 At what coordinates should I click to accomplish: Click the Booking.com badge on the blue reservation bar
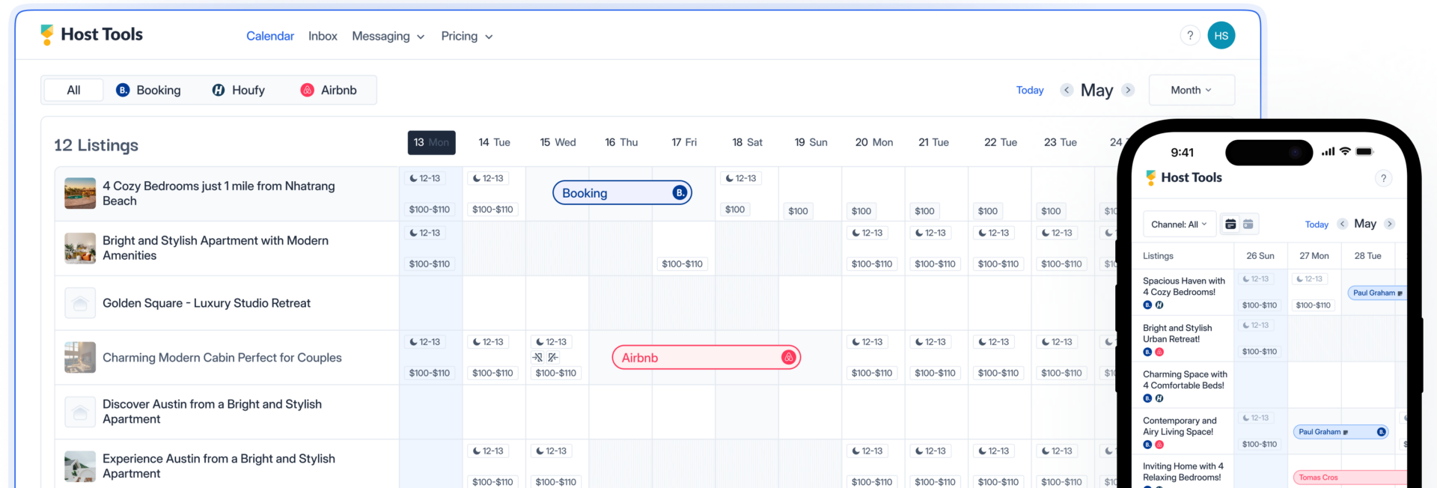pos(680,193)
